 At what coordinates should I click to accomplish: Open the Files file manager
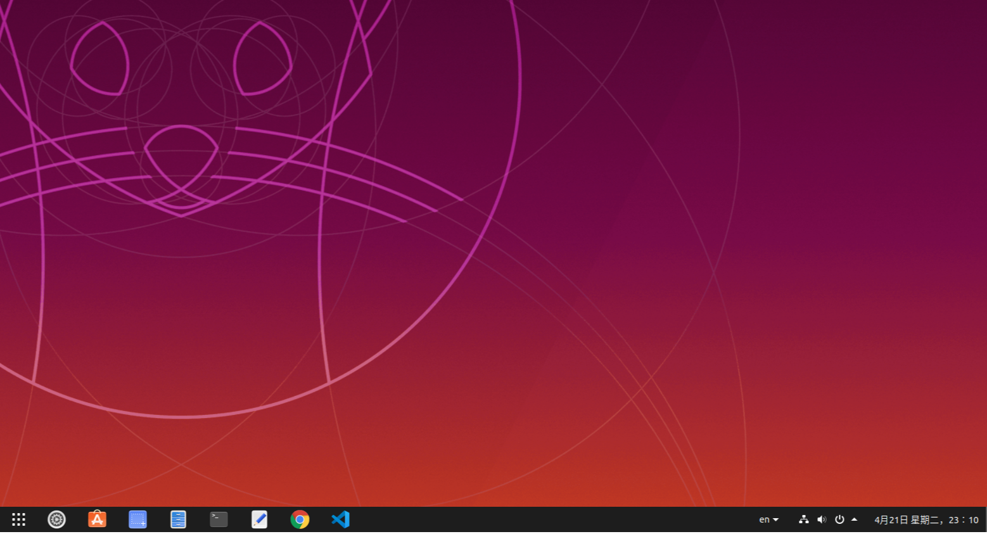[178, 519]
